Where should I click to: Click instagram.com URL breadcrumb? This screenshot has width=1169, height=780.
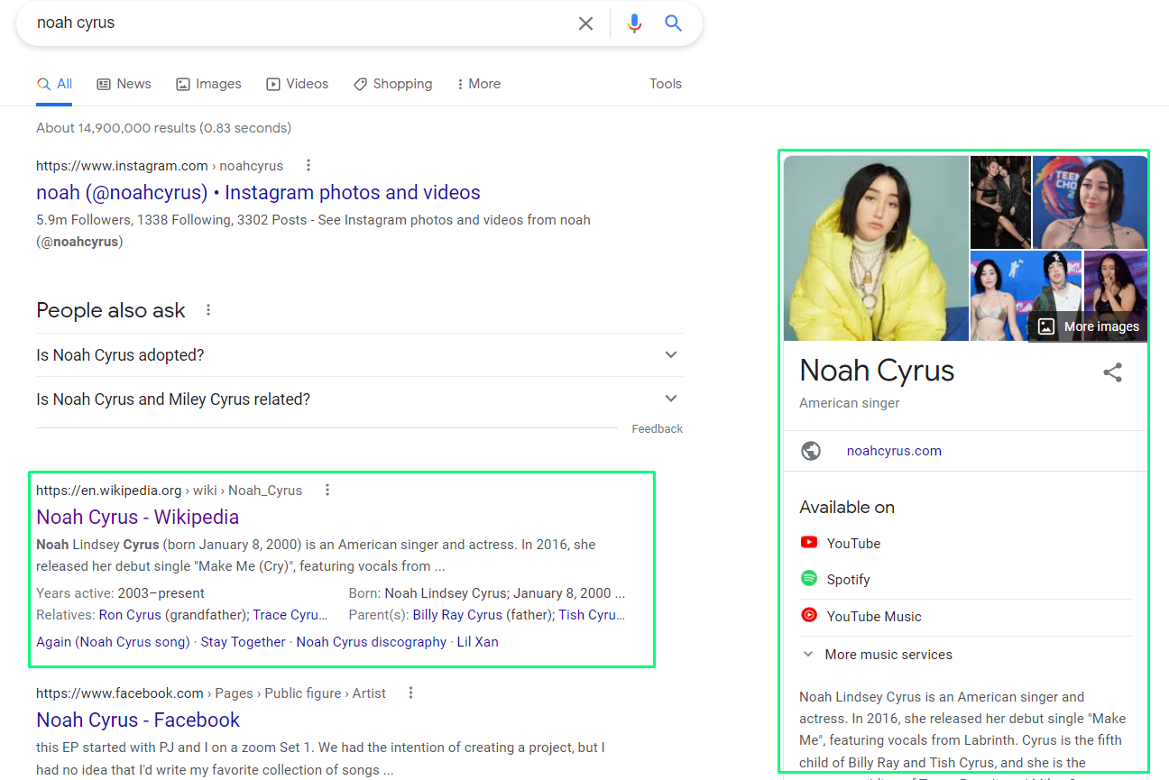[x=160, y=166]
